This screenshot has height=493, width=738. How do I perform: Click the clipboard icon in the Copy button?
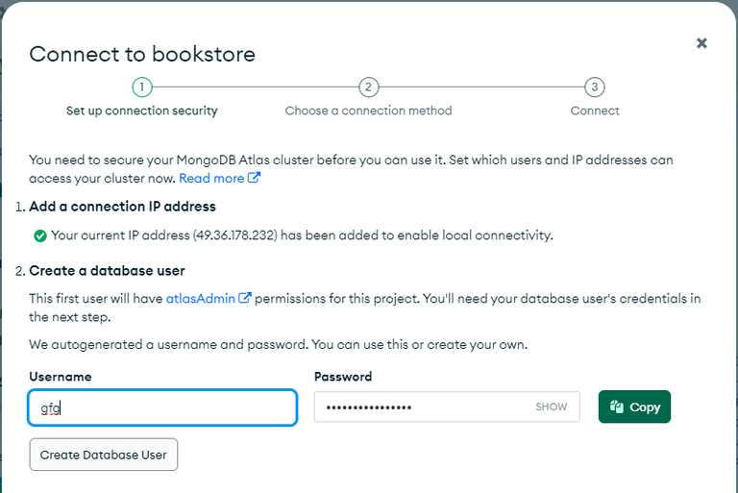618,407
